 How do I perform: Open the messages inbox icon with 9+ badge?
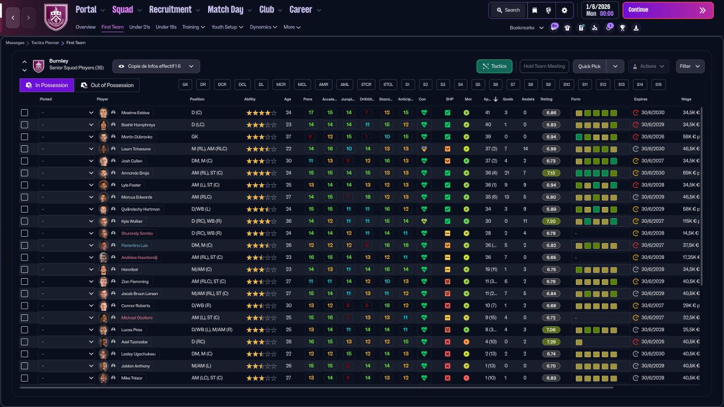click(x=554, y=27)
